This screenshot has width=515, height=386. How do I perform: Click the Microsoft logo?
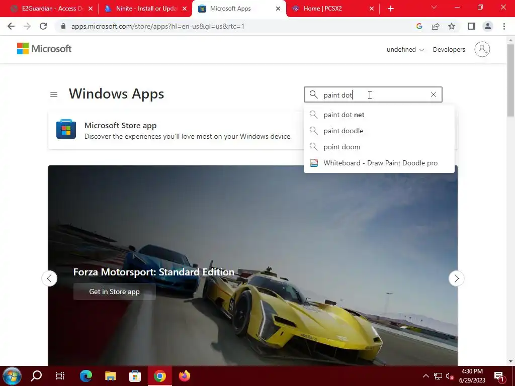click(x=44, y=49)
